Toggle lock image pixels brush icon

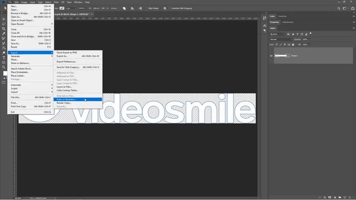[x=280, y=44]
